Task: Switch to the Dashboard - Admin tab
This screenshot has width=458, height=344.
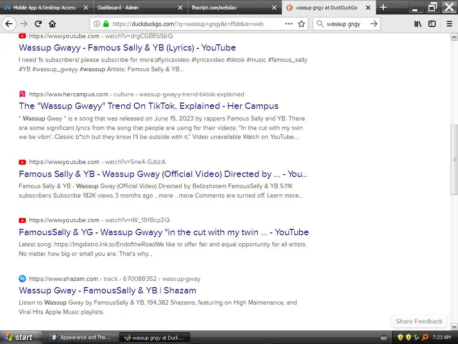Action: click(141, 8)
